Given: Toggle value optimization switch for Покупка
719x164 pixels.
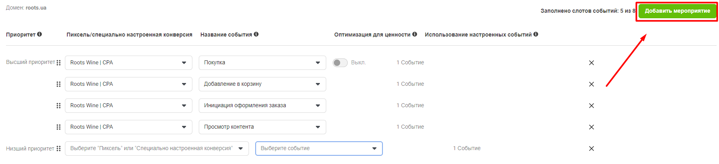Looking at the screenshot, I should point(340,63).
